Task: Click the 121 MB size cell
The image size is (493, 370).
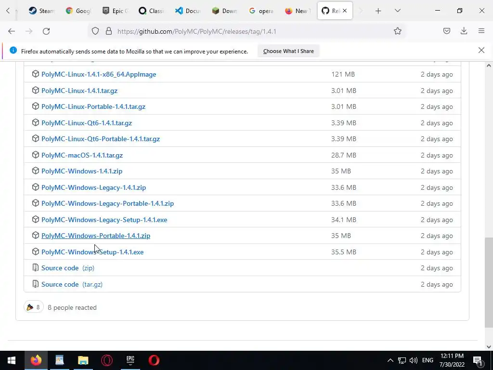Action: tap(343, 74)
